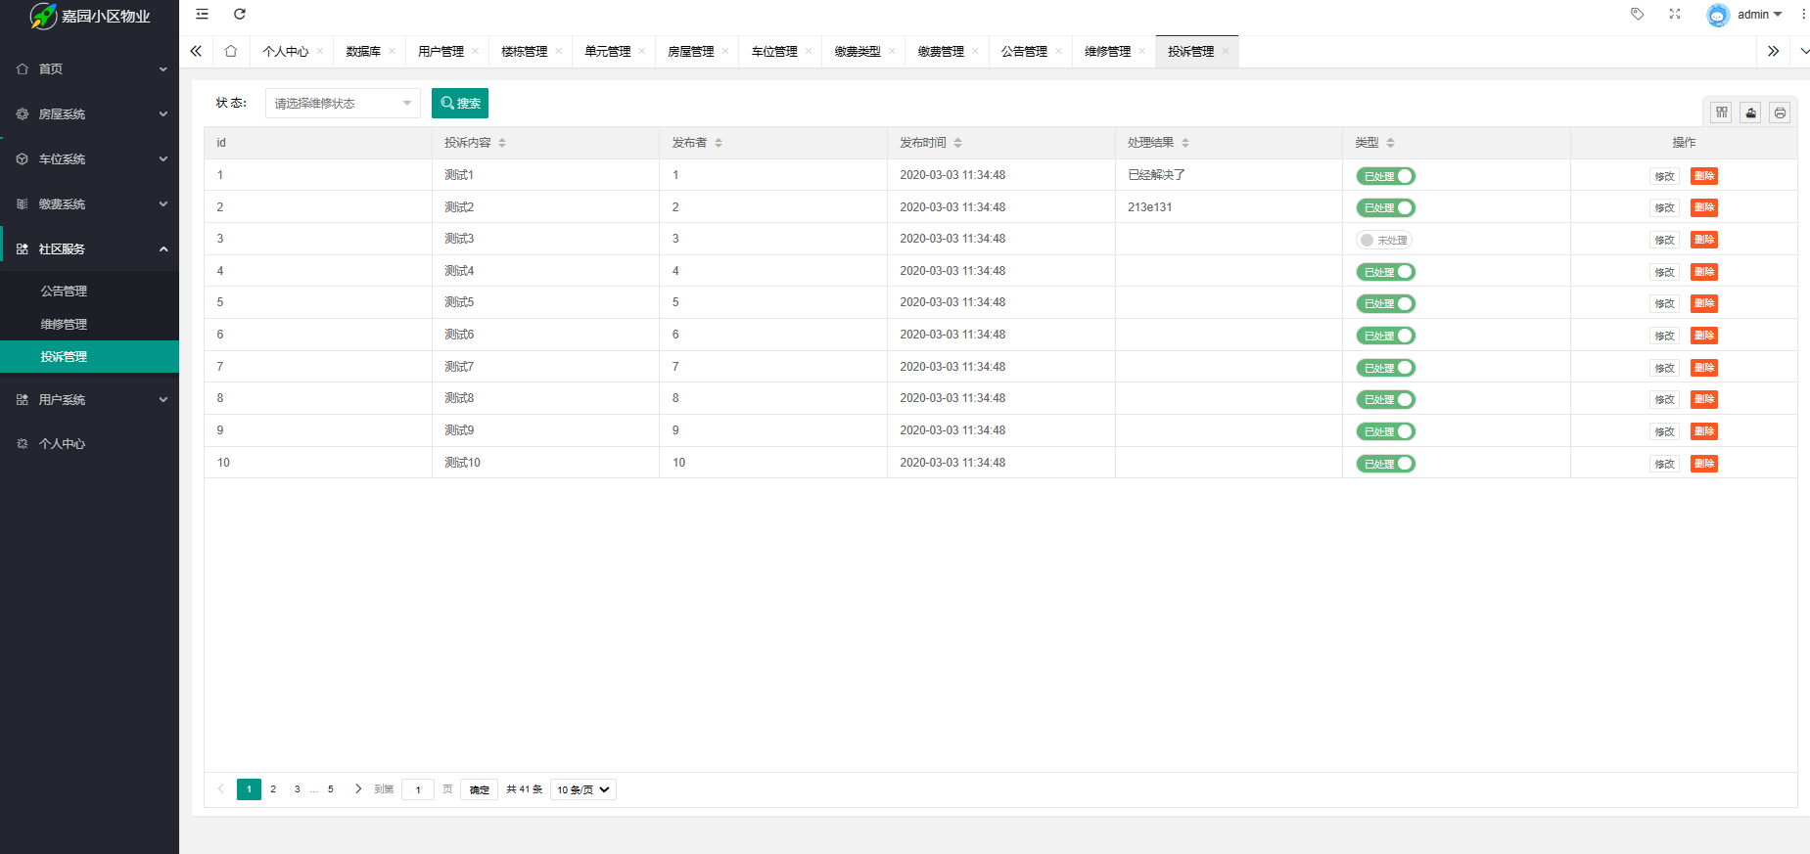Image resolution: width=1810 pixels, height=854 pixels.
Task: Close the 个人中心 tab
Action: click(x=320, y=51)
